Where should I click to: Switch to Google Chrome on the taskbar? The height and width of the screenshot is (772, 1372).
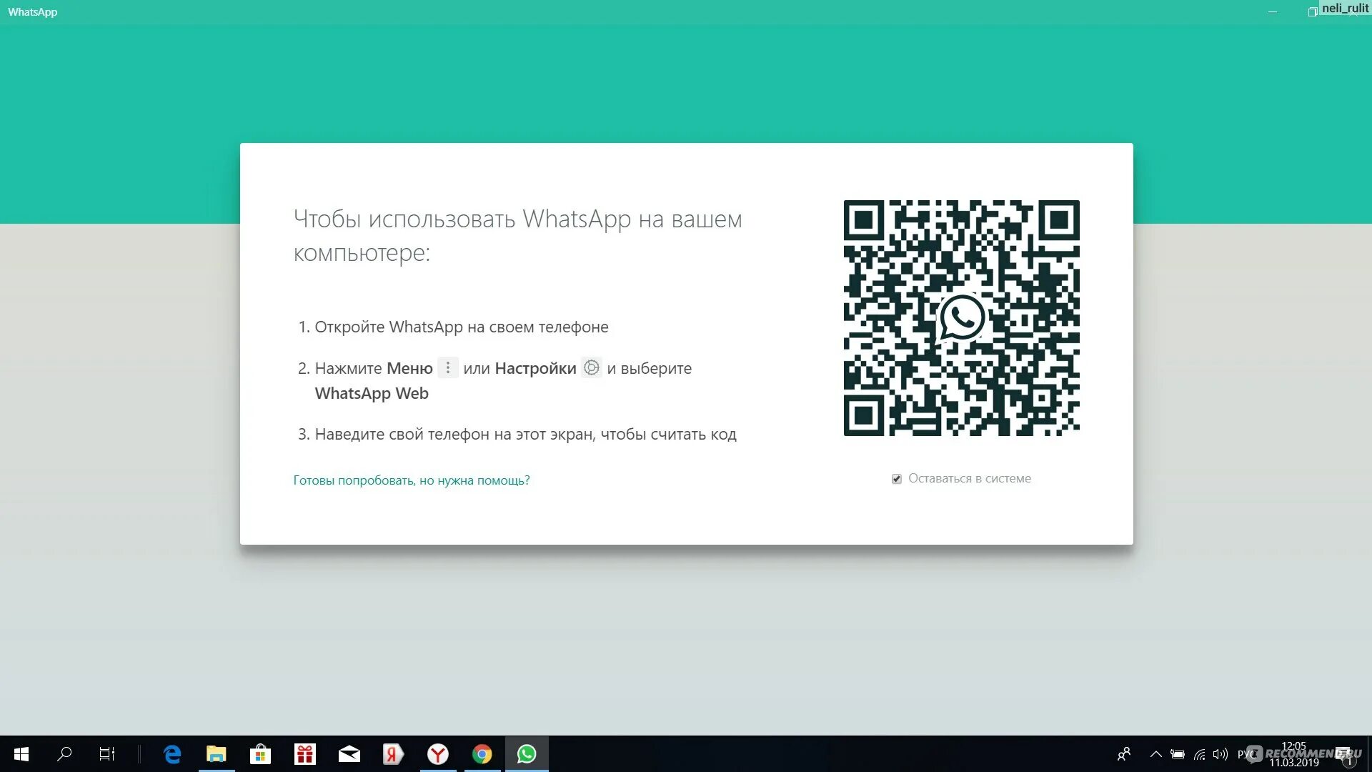[482, 754]
